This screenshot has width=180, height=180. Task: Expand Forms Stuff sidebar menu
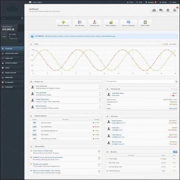tap(12, 58)
